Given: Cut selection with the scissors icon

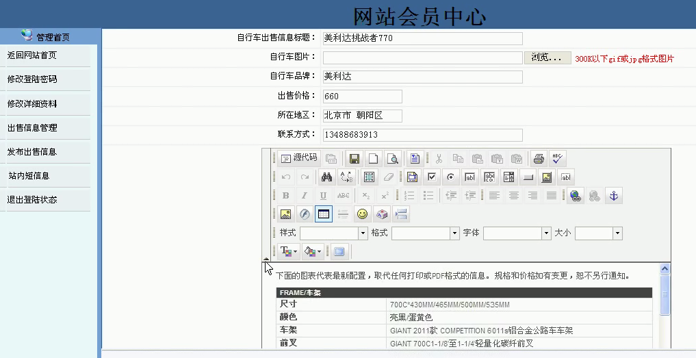Looking at the screenshot, I should [439, 159].
